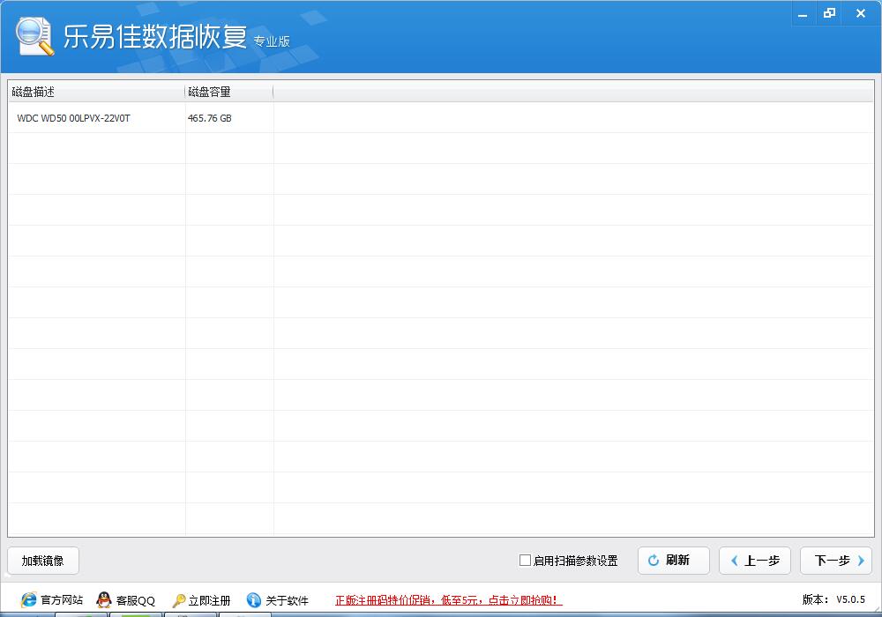
Task: Click the right arrow on 下一步
Action: coord(861,561)
